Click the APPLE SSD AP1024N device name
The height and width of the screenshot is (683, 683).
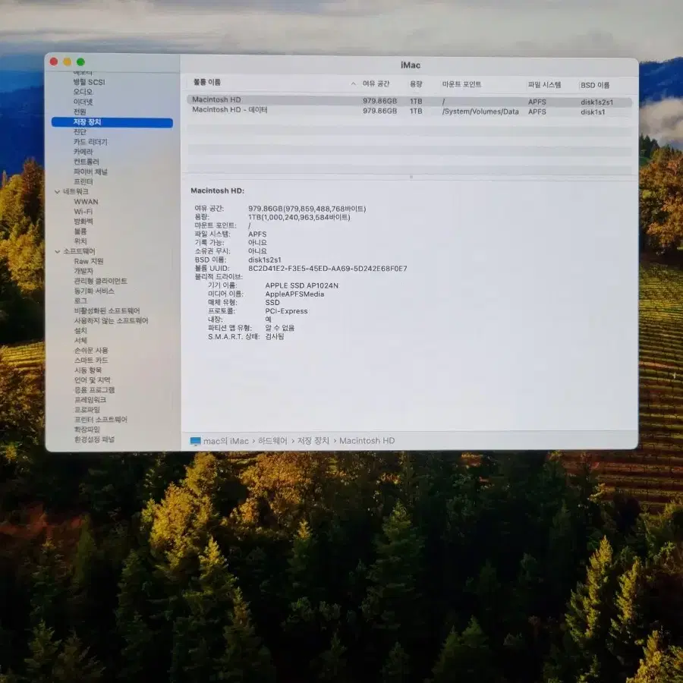pos(301,286)
